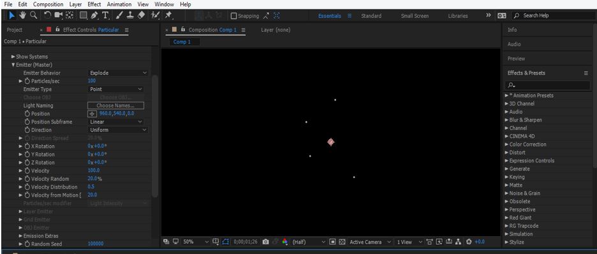Toggle the Composition panel lock
This screenshot has height=254, width=597.
click(183, 29)
